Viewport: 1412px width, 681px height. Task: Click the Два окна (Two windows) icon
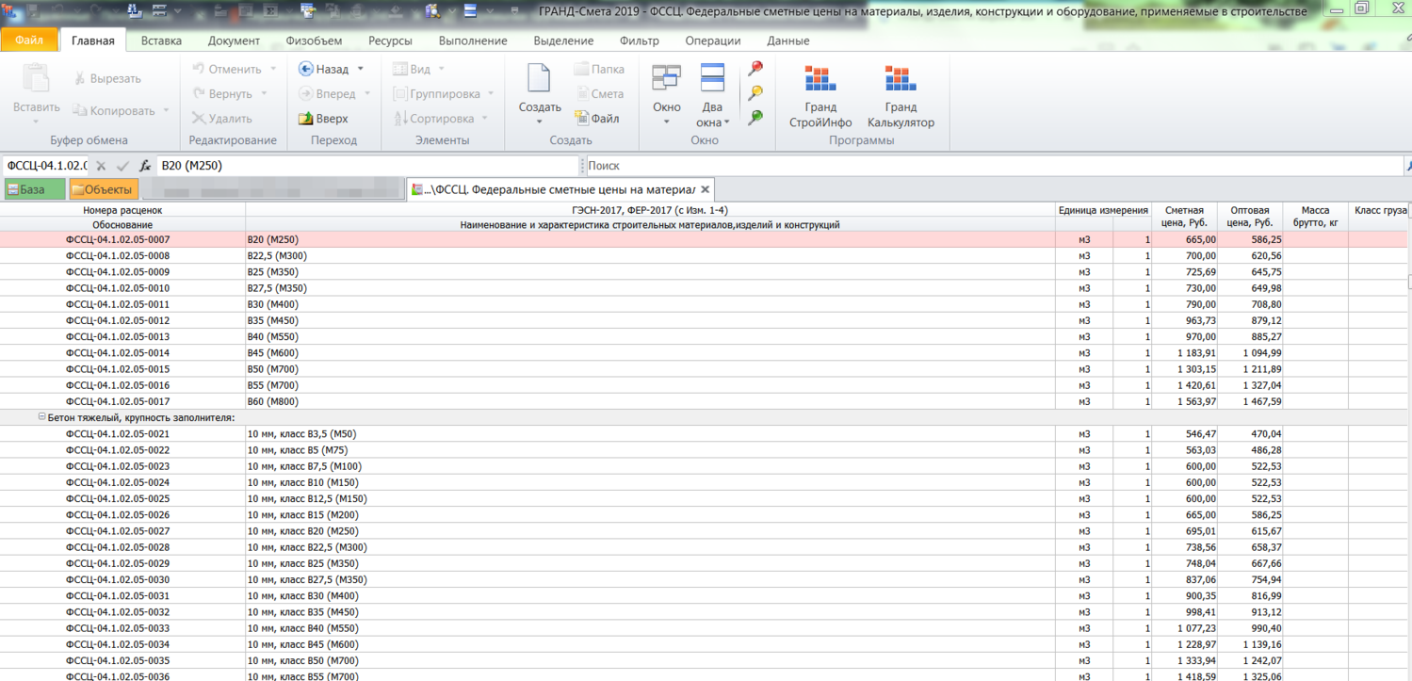pyautogui.click(x=712, y=78)
